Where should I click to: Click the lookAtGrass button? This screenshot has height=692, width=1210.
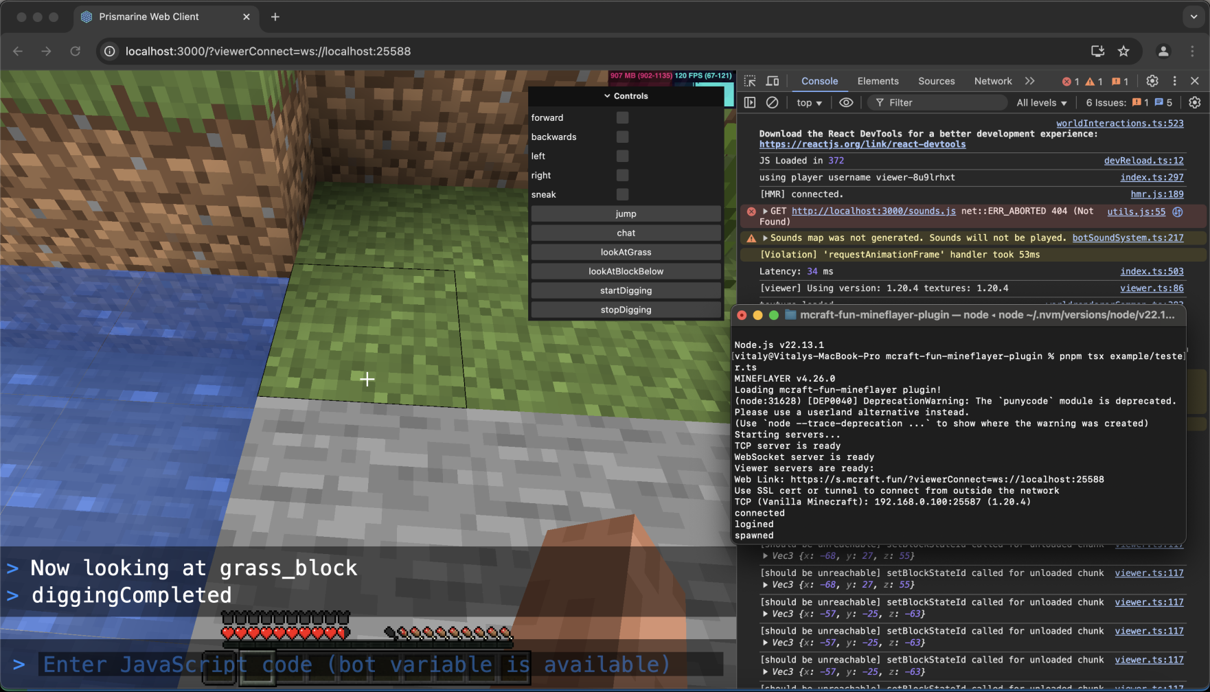click(x=626, y=252)
